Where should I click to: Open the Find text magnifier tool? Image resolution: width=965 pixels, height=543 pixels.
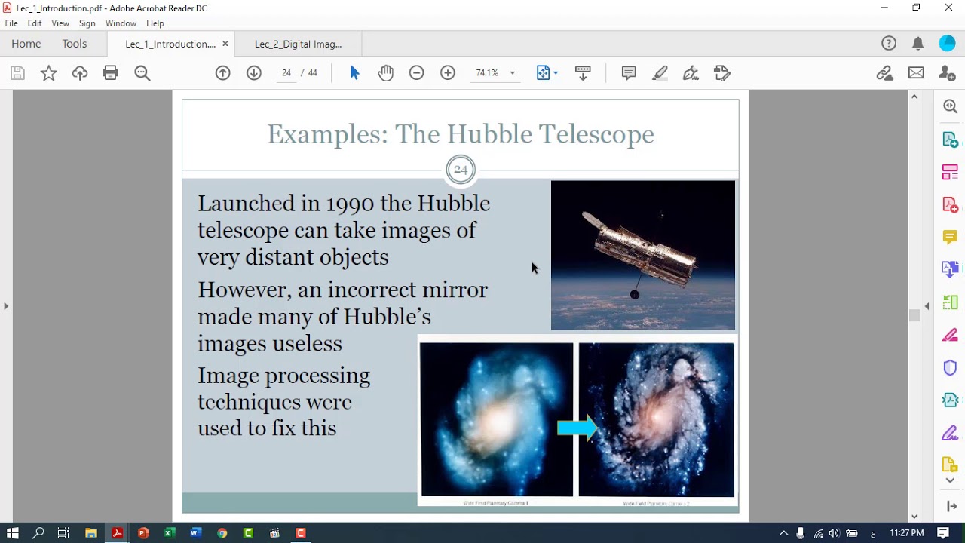[x=142, y=73]
